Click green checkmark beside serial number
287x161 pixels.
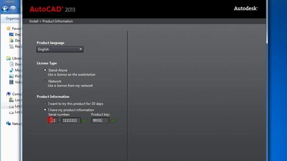[x=84, y=120]
